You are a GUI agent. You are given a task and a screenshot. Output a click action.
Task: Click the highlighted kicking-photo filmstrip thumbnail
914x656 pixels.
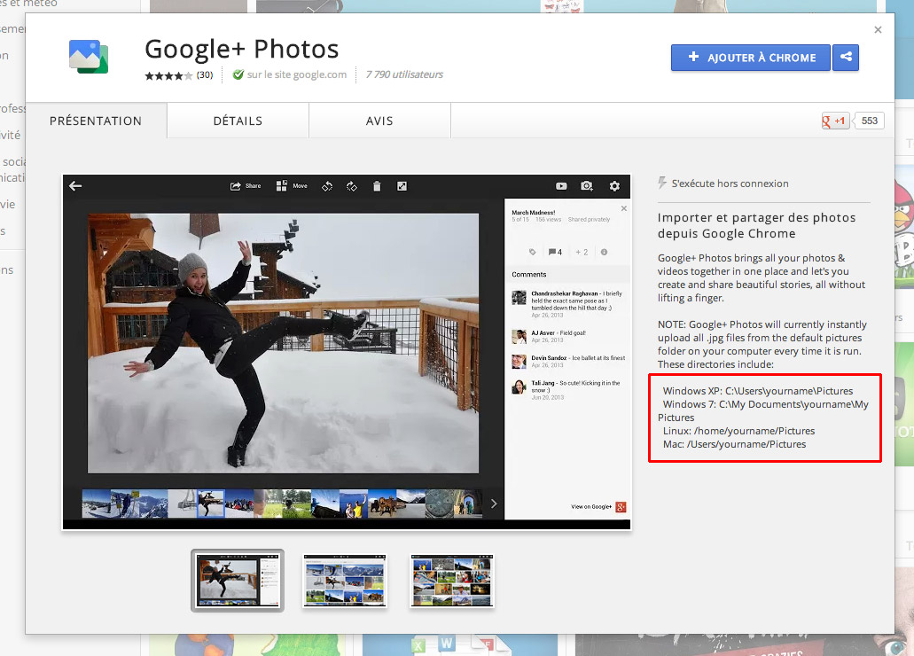210,504
